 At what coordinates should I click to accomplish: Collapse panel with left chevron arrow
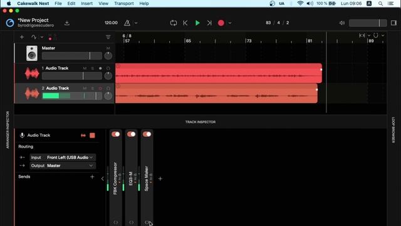coord(103,178)
